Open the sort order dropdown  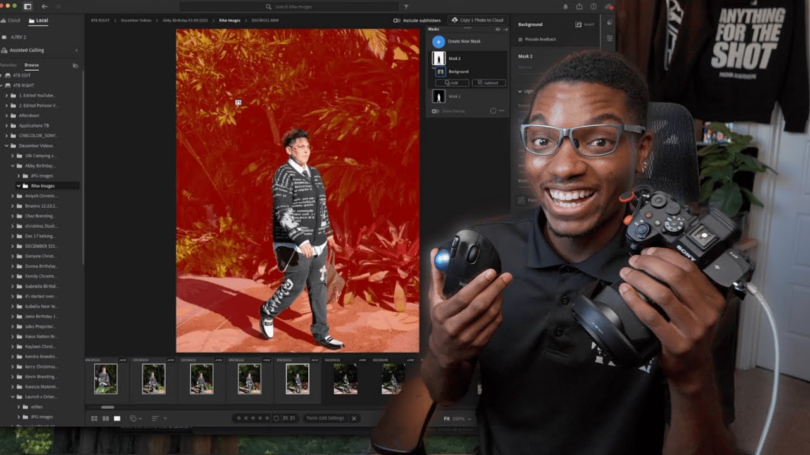pos(159,418)
